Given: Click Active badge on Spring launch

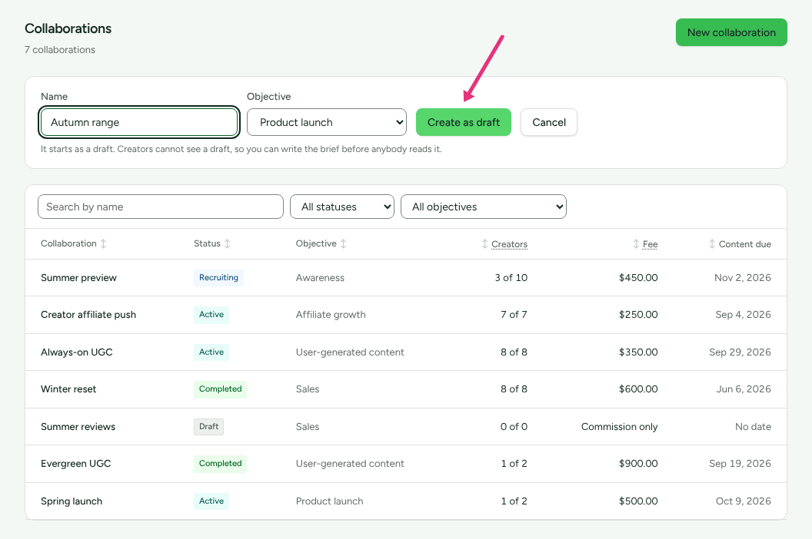Looking at the screenshot, I should tap(211, 501).
